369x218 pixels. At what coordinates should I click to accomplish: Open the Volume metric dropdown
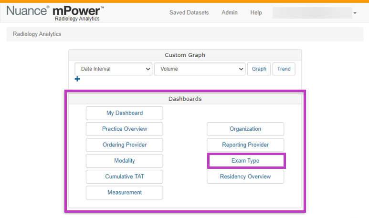click(x=200, y=69)
